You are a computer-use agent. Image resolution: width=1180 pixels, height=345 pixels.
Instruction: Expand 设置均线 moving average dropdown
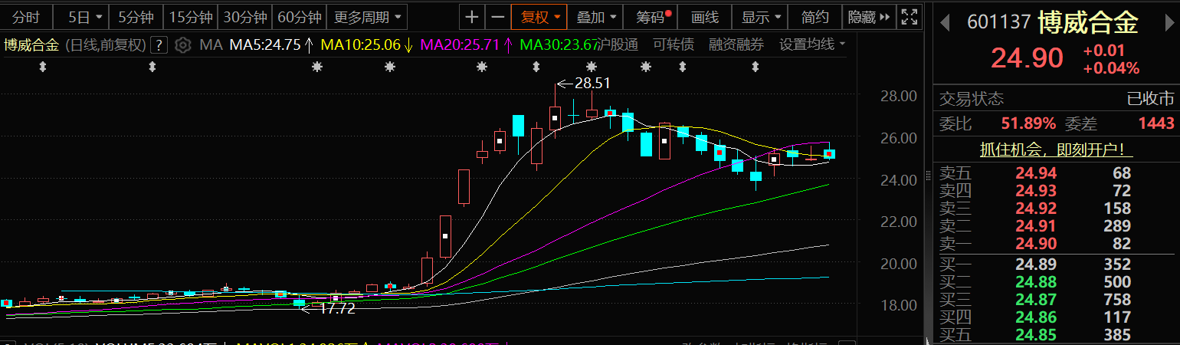click(x=812, y=44)
